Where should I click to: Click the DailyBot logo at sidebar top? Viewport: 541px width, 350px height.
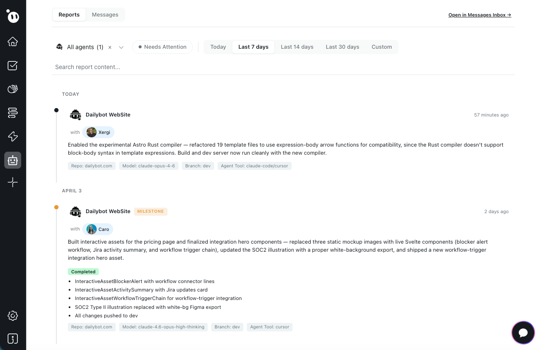coord(13,17)
